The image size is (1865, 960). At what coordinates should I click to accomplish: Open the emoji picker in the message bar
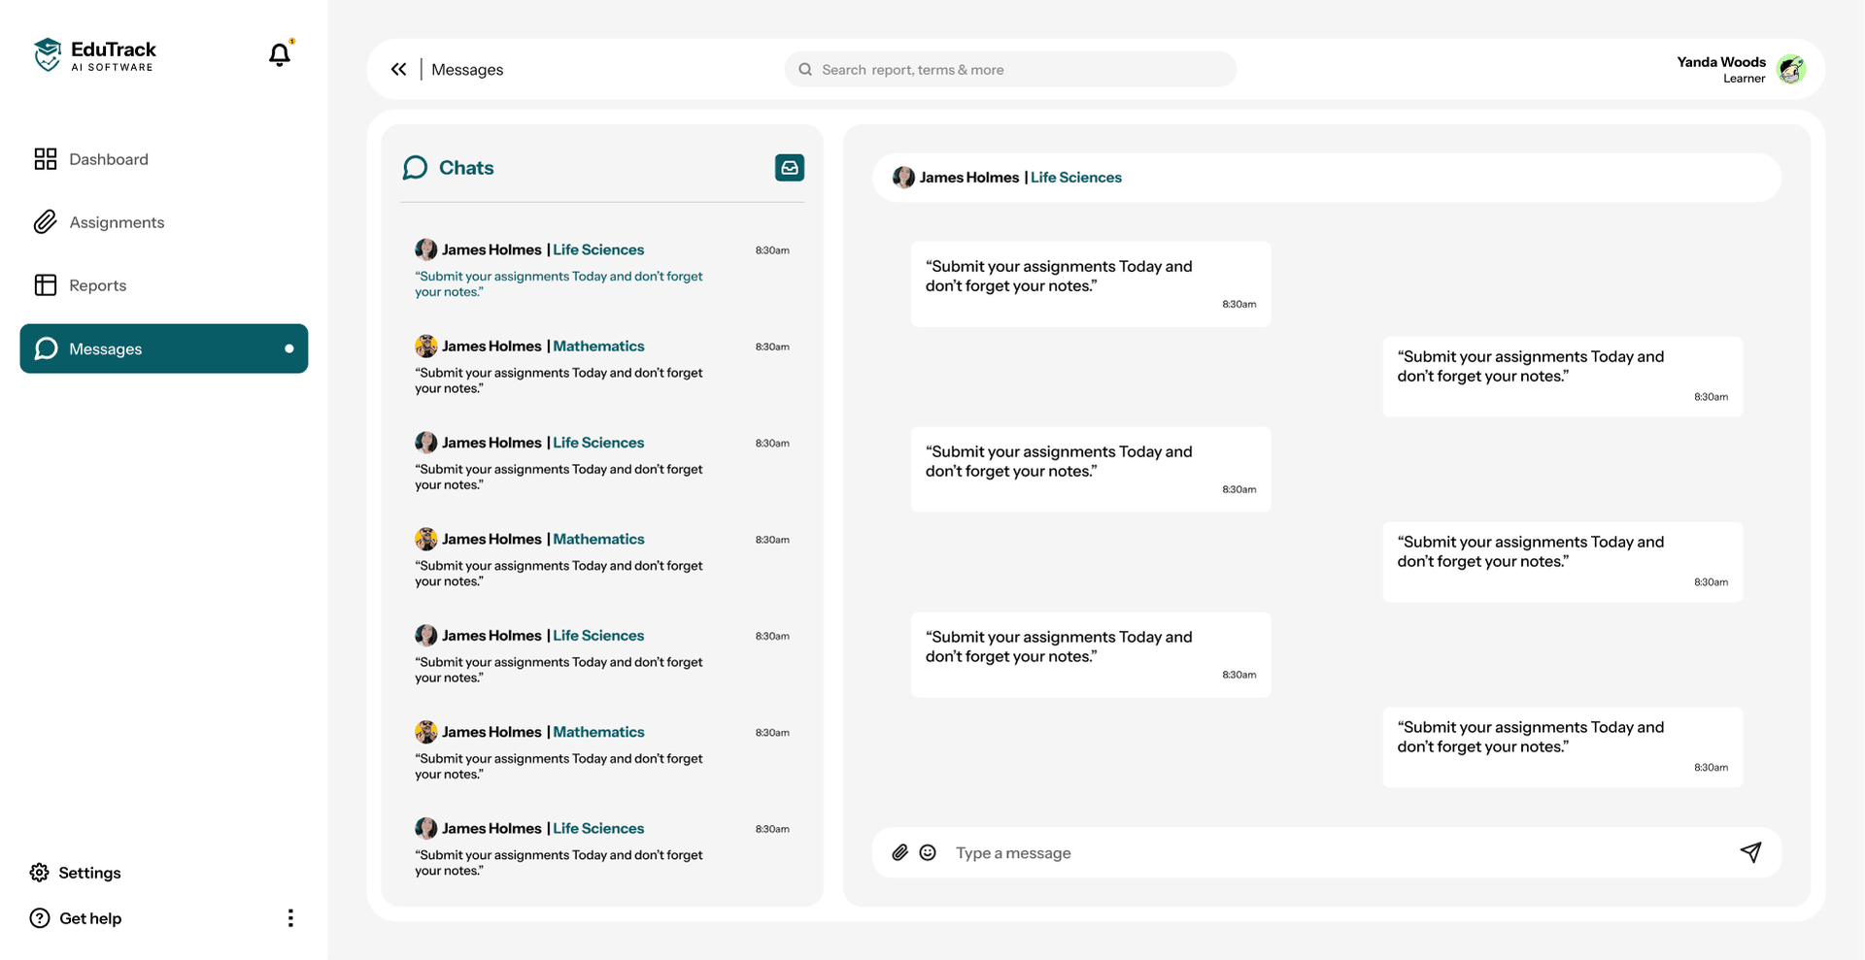929,852
